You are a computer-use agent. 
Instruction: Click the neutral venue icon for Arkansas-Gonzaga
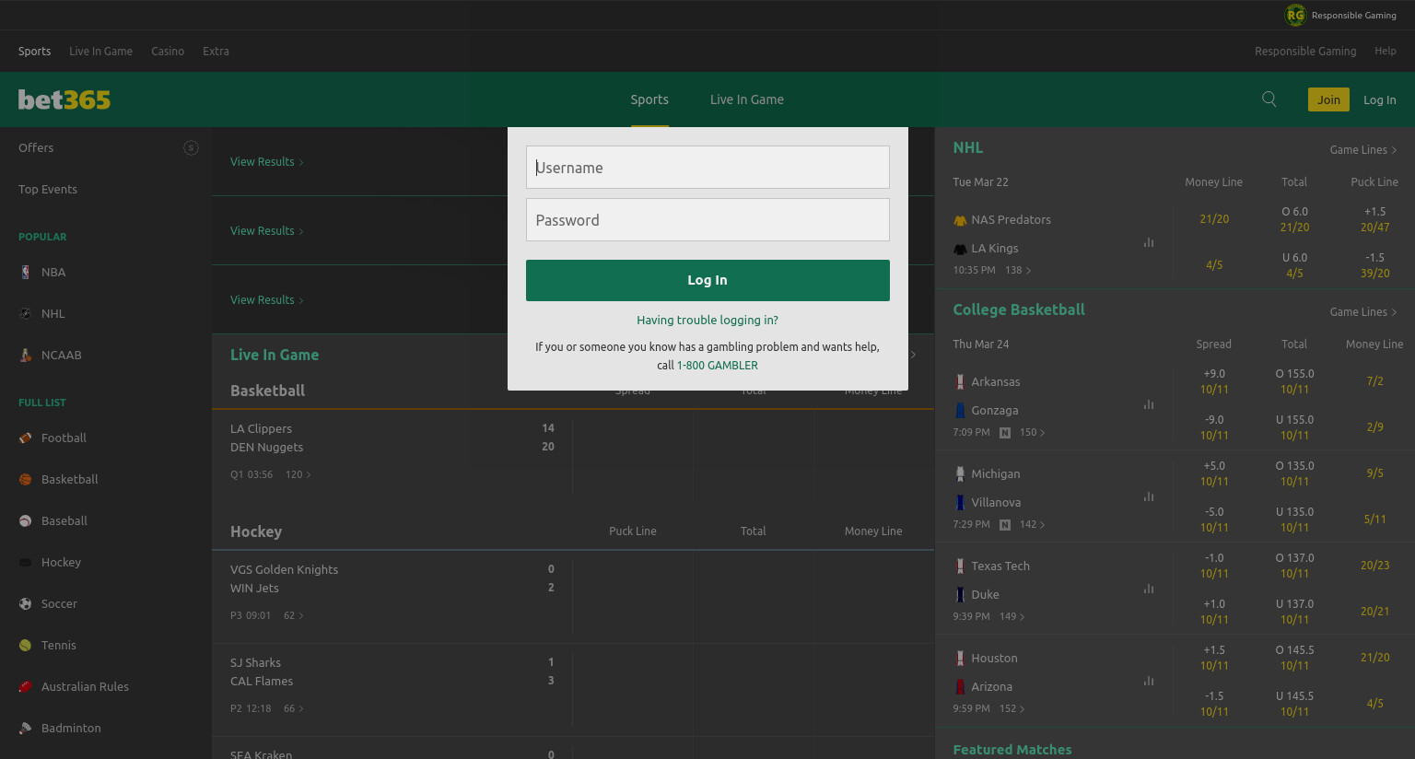(1005, 432)
